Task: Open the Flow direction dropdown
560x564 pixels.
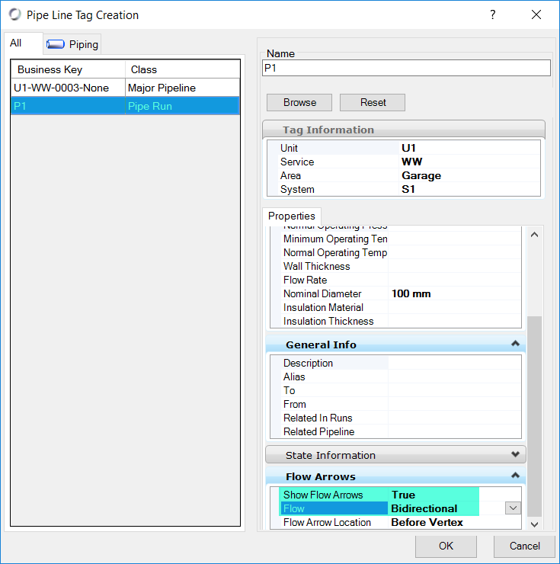Action: [x=513, y=508]
